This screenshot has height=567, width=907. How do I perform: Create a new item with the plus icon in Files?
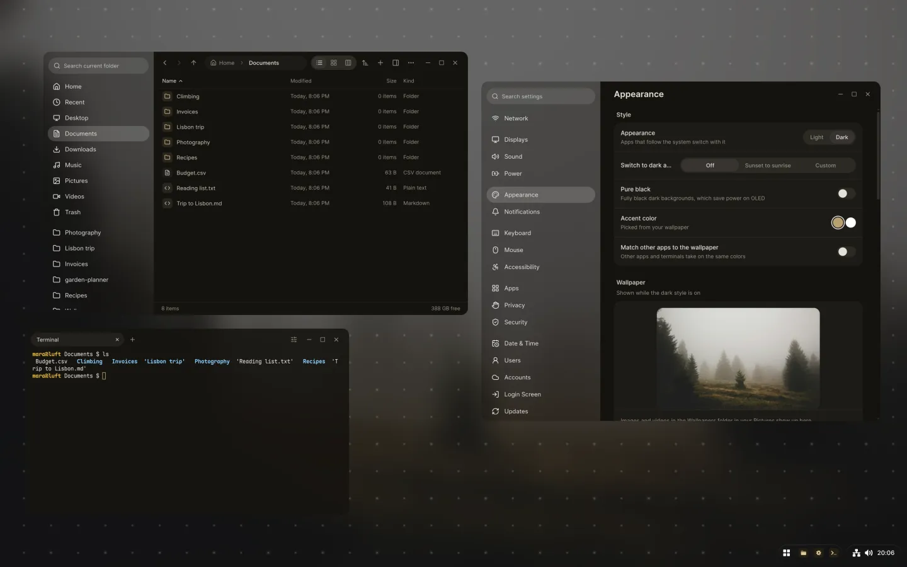(x=380, y=63)
